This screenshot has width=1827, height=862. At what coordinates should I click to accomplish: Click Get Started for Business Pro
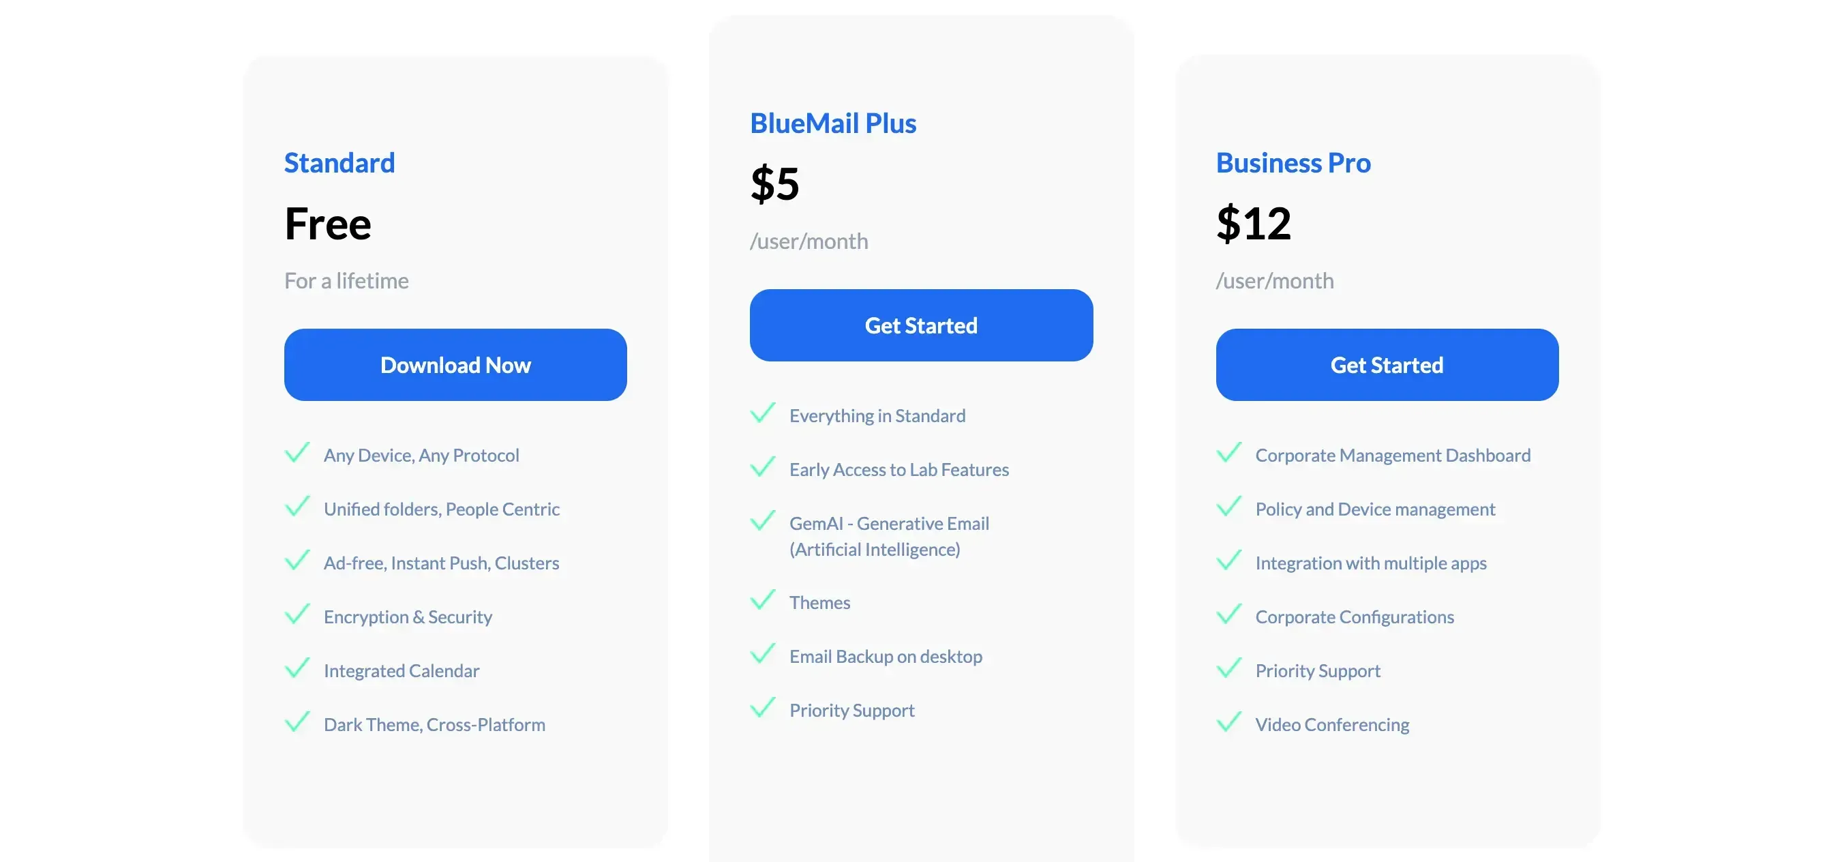click(1387, 365)
